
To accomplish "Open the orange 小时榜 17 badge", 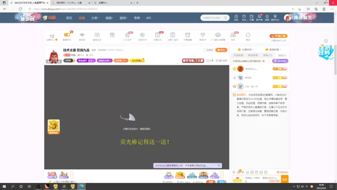I will point(121,61).
